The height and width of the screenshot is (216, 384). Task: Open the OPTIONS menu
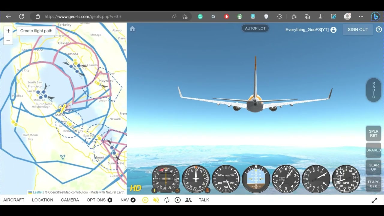click(99, 200)
